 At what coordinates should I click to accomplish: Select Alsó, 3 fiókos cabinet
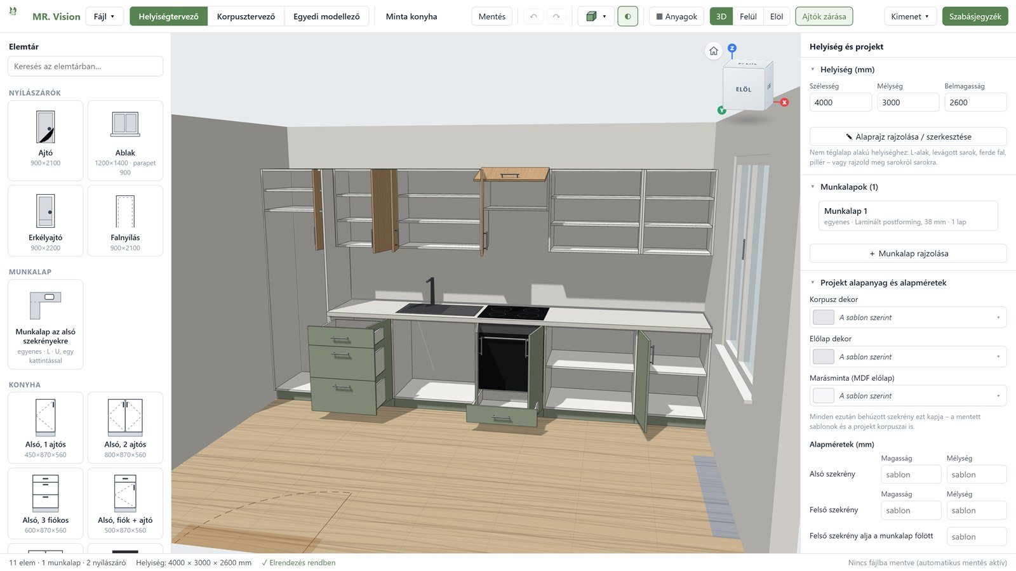[46, 503]
